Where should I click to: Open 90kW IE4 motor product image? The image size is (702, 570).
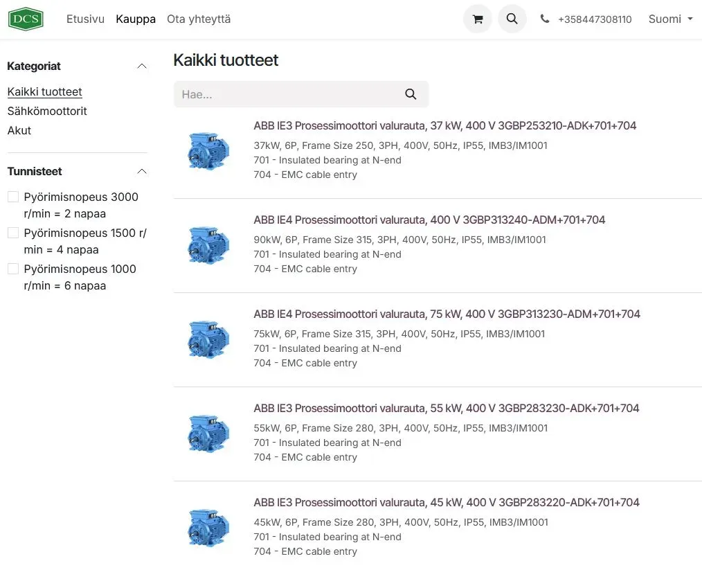coord(208,244)
